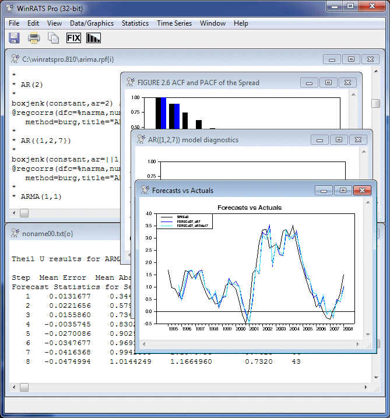
Task: Click the noname00.txt window title icon
Action: click(15, 233)
